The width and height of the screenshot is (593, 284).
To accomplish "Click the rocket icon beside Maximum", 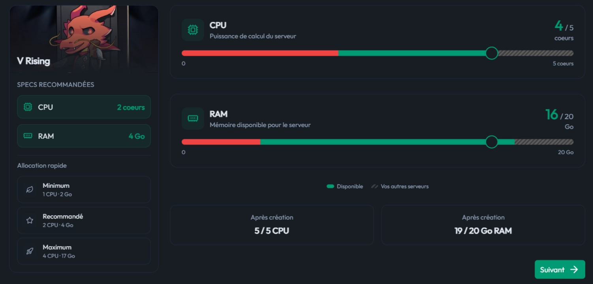I will tap(30, 251).
